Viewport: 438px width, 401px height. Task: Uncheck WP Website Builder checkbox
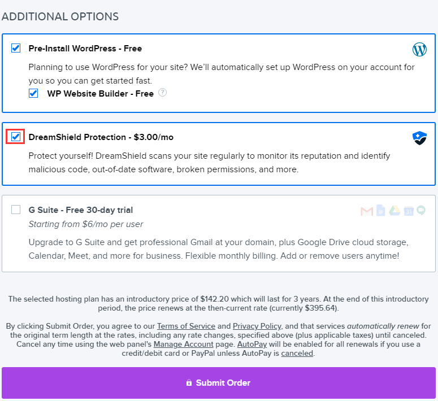click(33, 93)
